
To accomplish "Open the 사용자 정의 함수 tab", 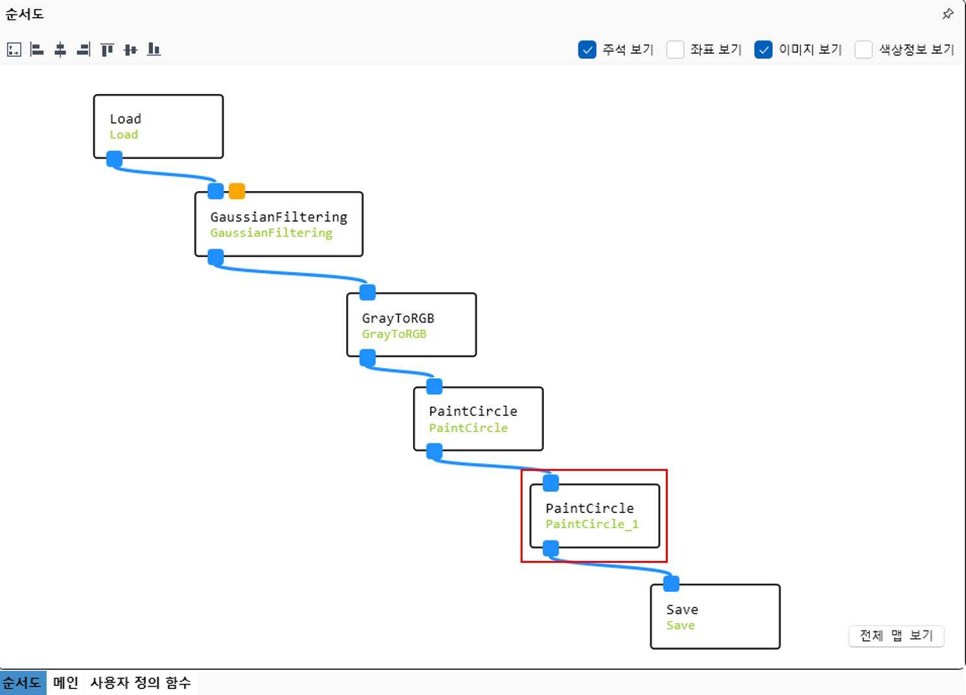I will (x=140, y=683).
